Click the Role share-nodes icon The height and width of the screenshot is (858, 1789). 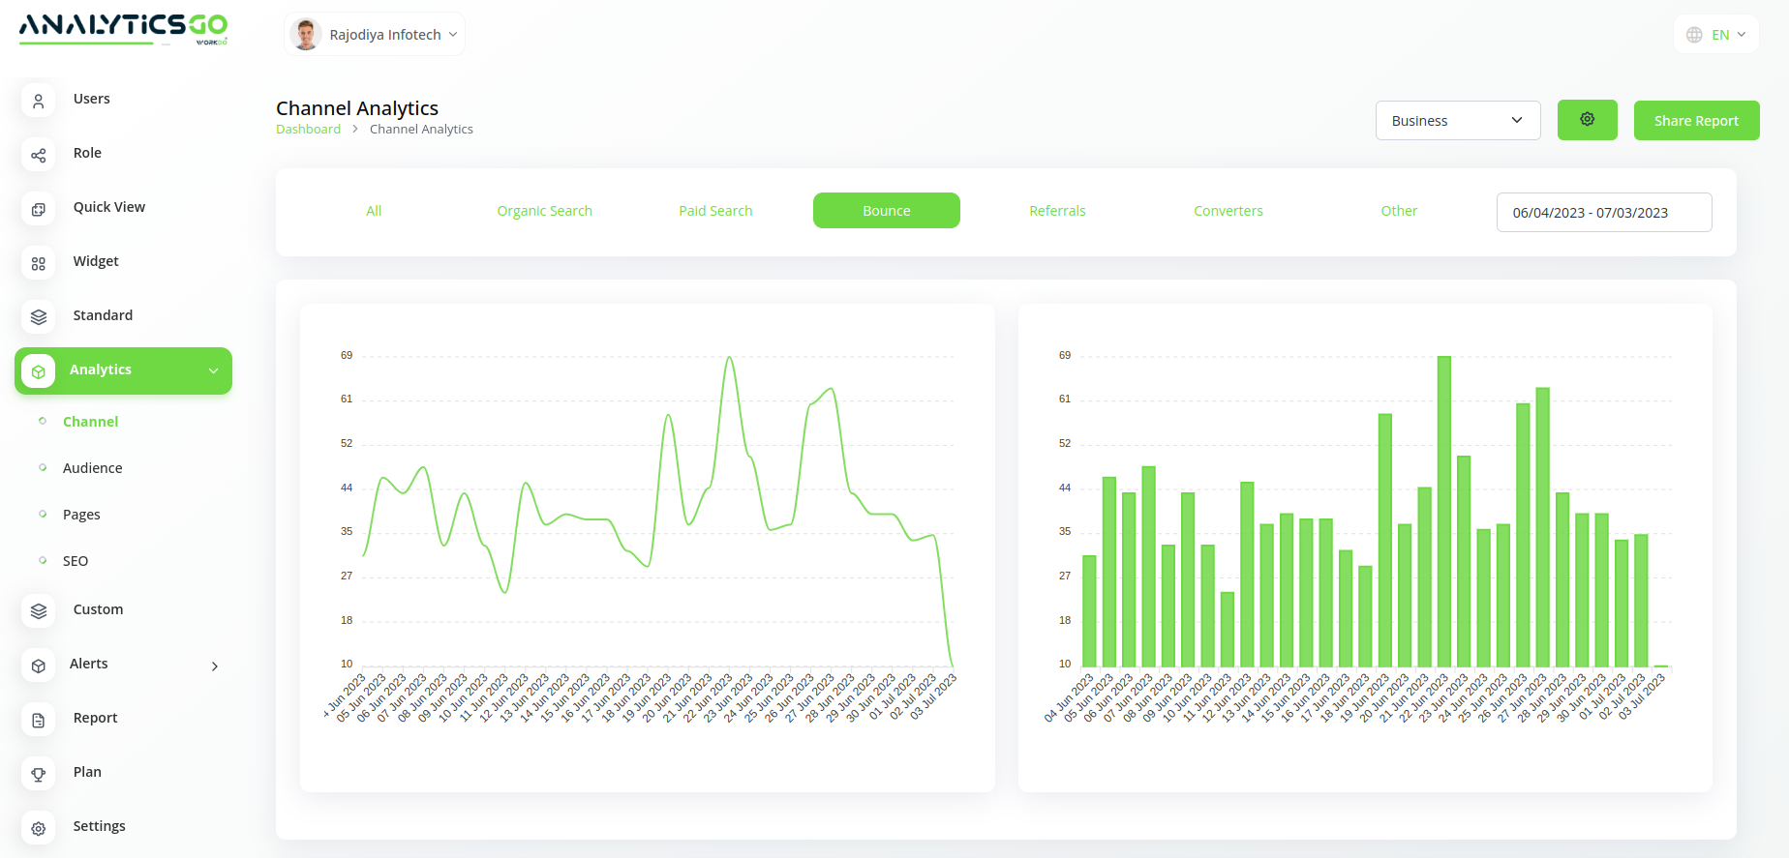[x=39, y=154]
